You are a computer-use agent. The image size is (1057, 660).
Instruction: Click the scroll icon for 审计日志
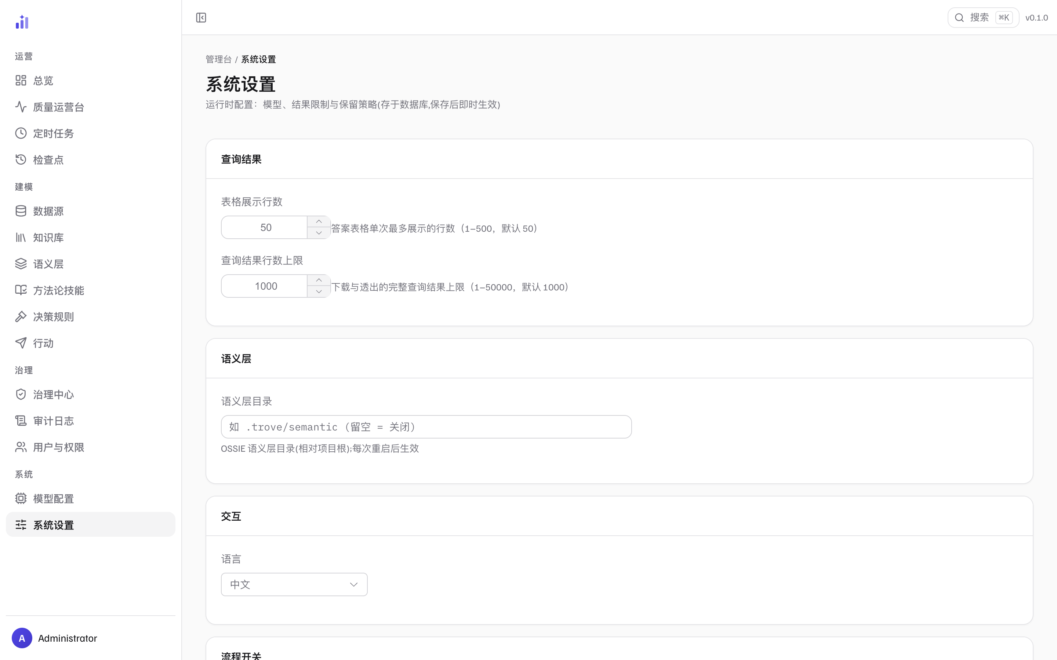click(21, 421)
